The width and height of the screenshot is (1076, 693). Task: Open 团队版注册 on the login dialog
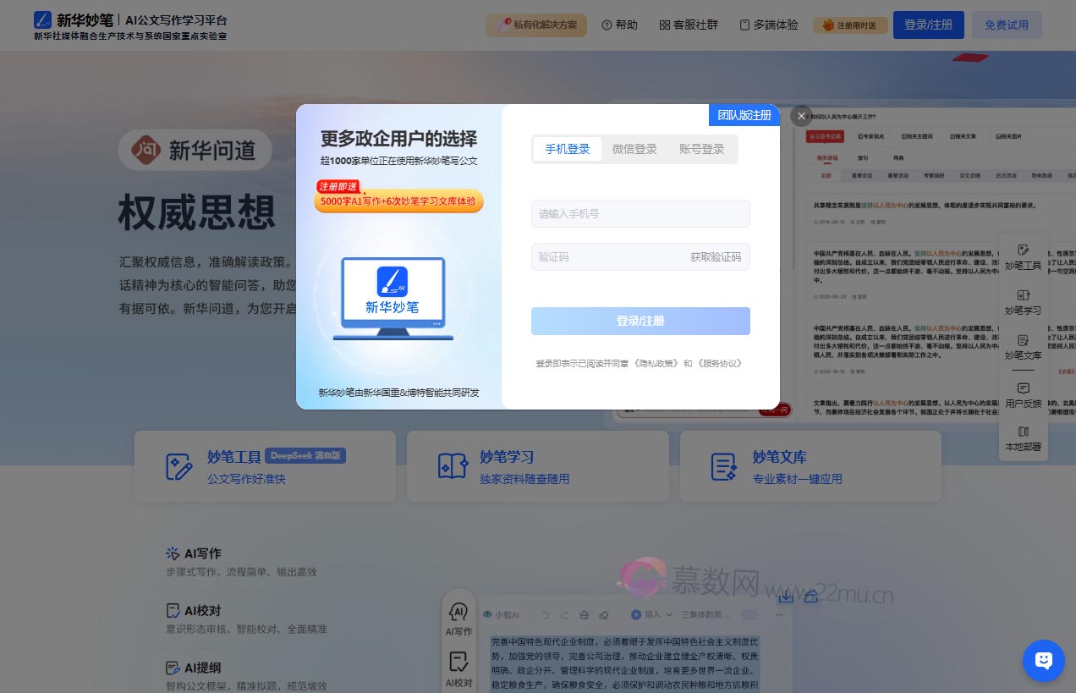(744, 115)
